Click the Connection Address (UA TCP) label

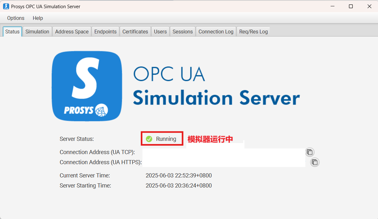point(97,152)
